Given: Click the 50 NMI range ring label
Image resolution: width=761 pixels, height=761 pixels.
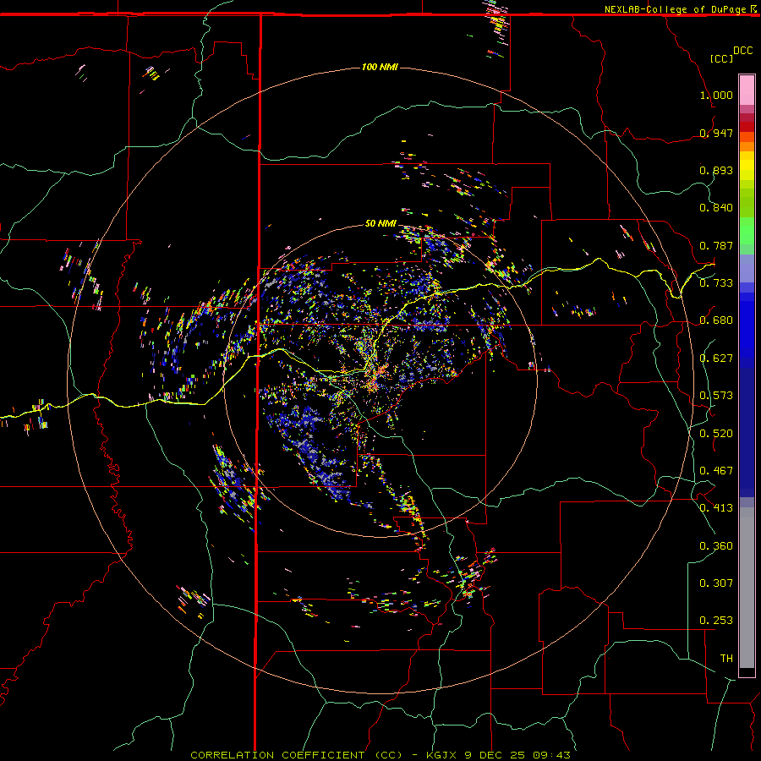Looking at the screenshot, I should pos(380,223).
